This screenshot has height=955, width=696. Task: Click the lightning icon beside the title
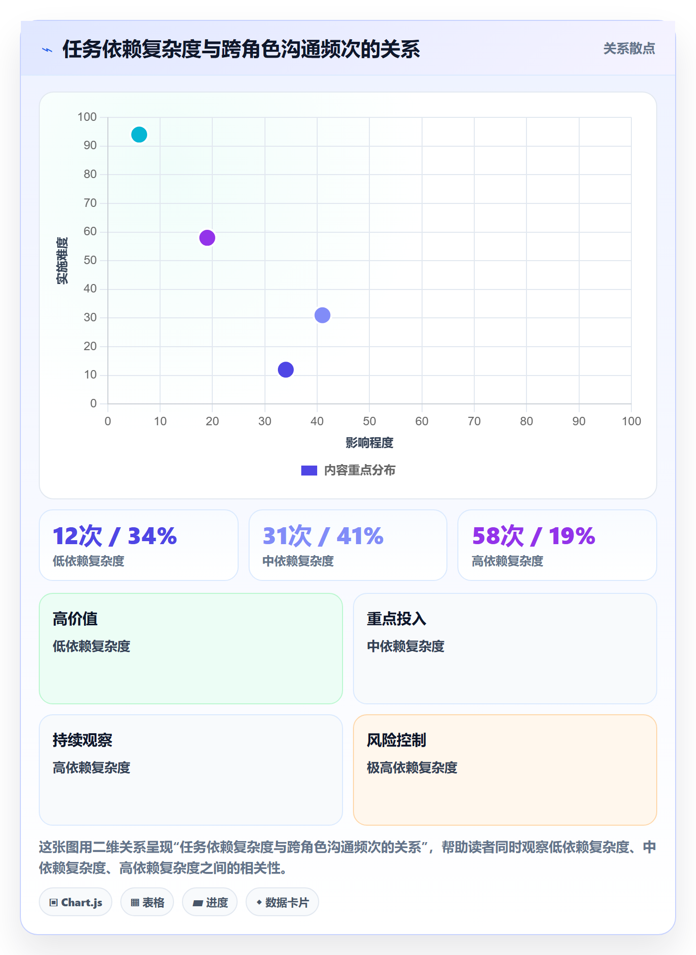point(47,50)
